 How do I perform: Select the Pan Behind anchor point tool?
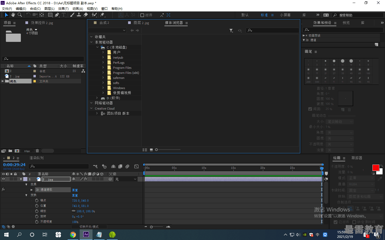click(x=42, y=15)
